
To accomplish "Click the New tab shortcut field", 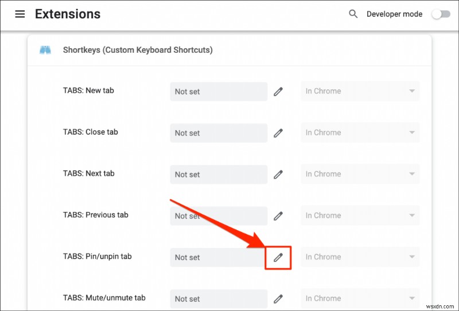I will pos(218,92).
